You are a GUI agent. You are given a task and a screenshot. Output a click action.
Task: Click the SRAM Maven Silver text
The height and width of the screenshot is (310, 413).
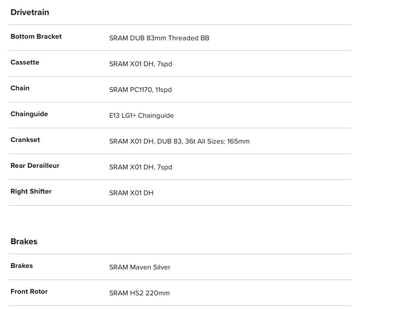[x=140, y=267]
